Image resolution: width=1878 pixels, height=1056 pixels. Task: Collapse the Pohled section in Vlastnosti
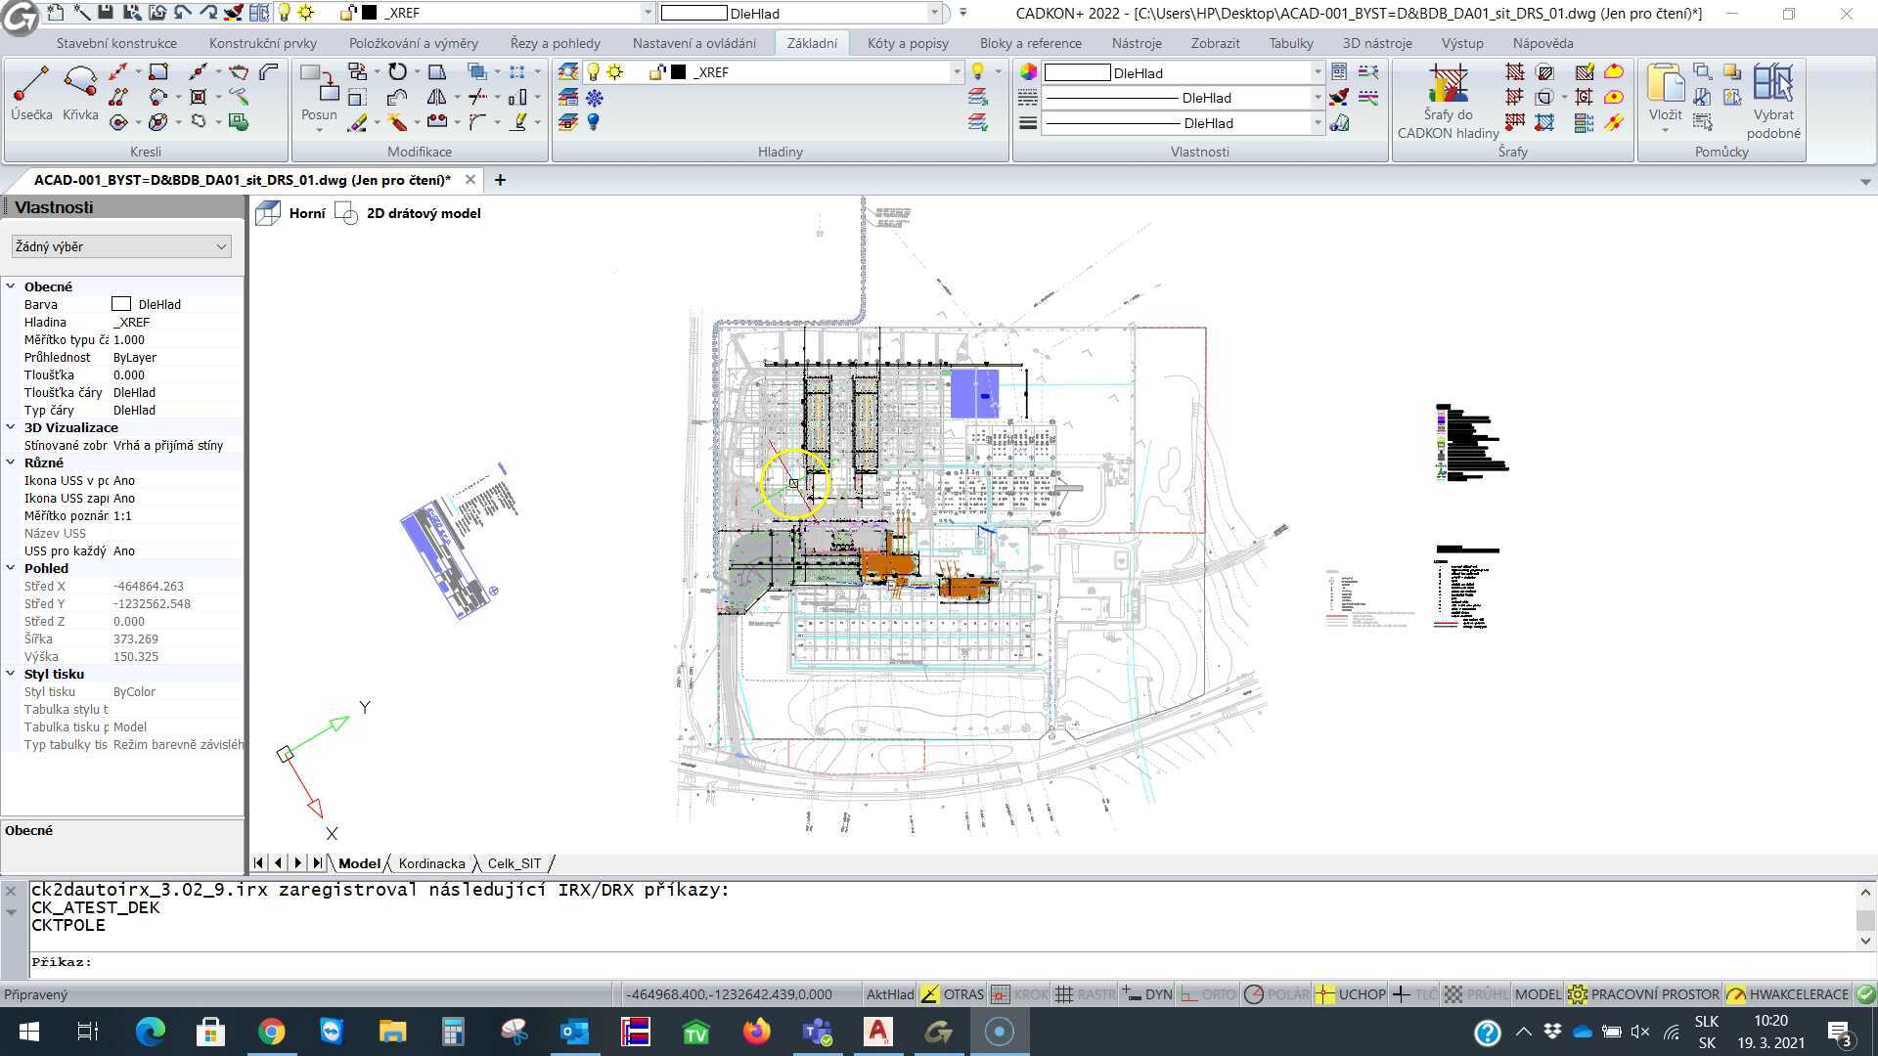(11, 568)
